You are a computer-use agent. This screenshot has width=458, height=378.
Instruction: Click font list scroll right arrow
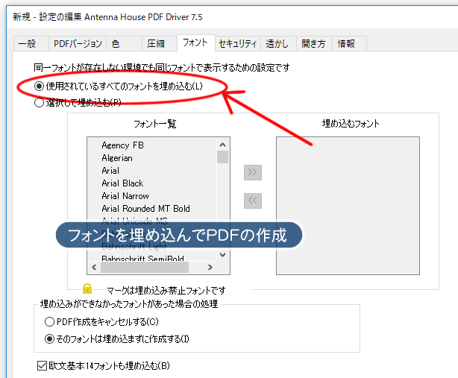[210, 268]
